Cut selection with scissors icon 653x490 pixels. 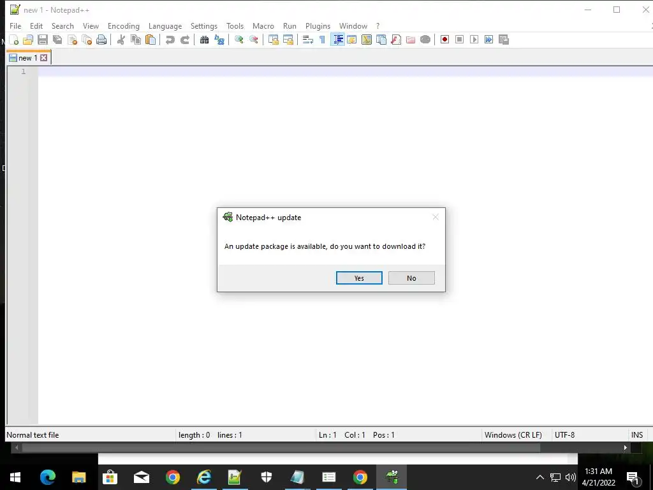point(121,40)
